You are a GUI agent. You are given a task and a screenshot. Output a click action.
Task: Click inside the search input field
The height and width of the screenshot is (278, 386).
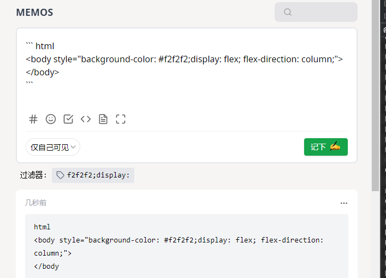[316, 12]
